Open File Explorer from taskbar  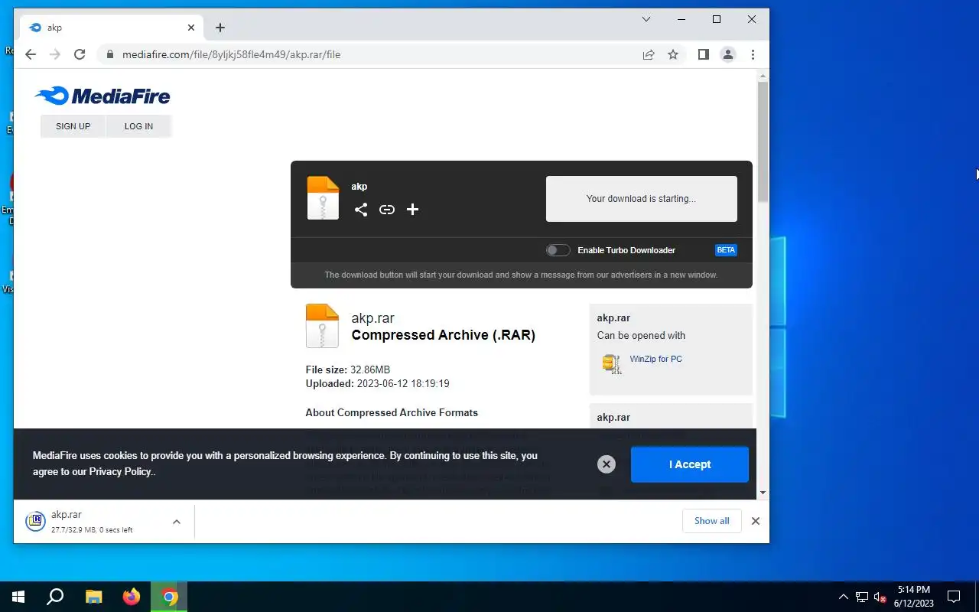tap(93, 597)
